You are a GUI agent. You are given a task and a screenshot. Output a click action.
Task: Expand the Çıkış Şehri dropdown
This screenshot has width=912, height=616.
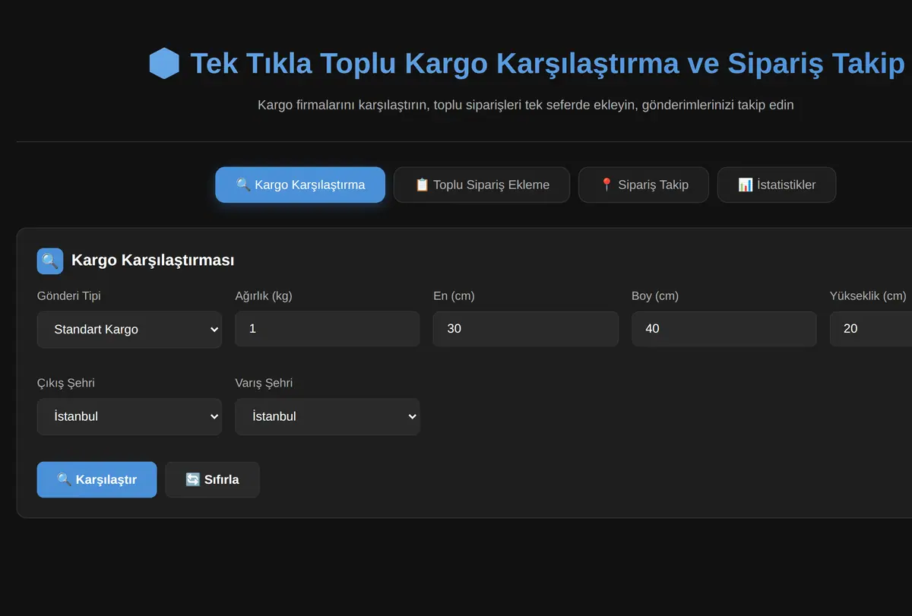tap(129, 416)
